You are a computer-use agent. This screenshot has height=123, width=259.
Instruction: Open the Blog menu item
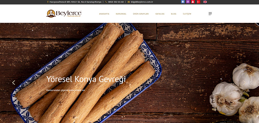coord(174,14)
